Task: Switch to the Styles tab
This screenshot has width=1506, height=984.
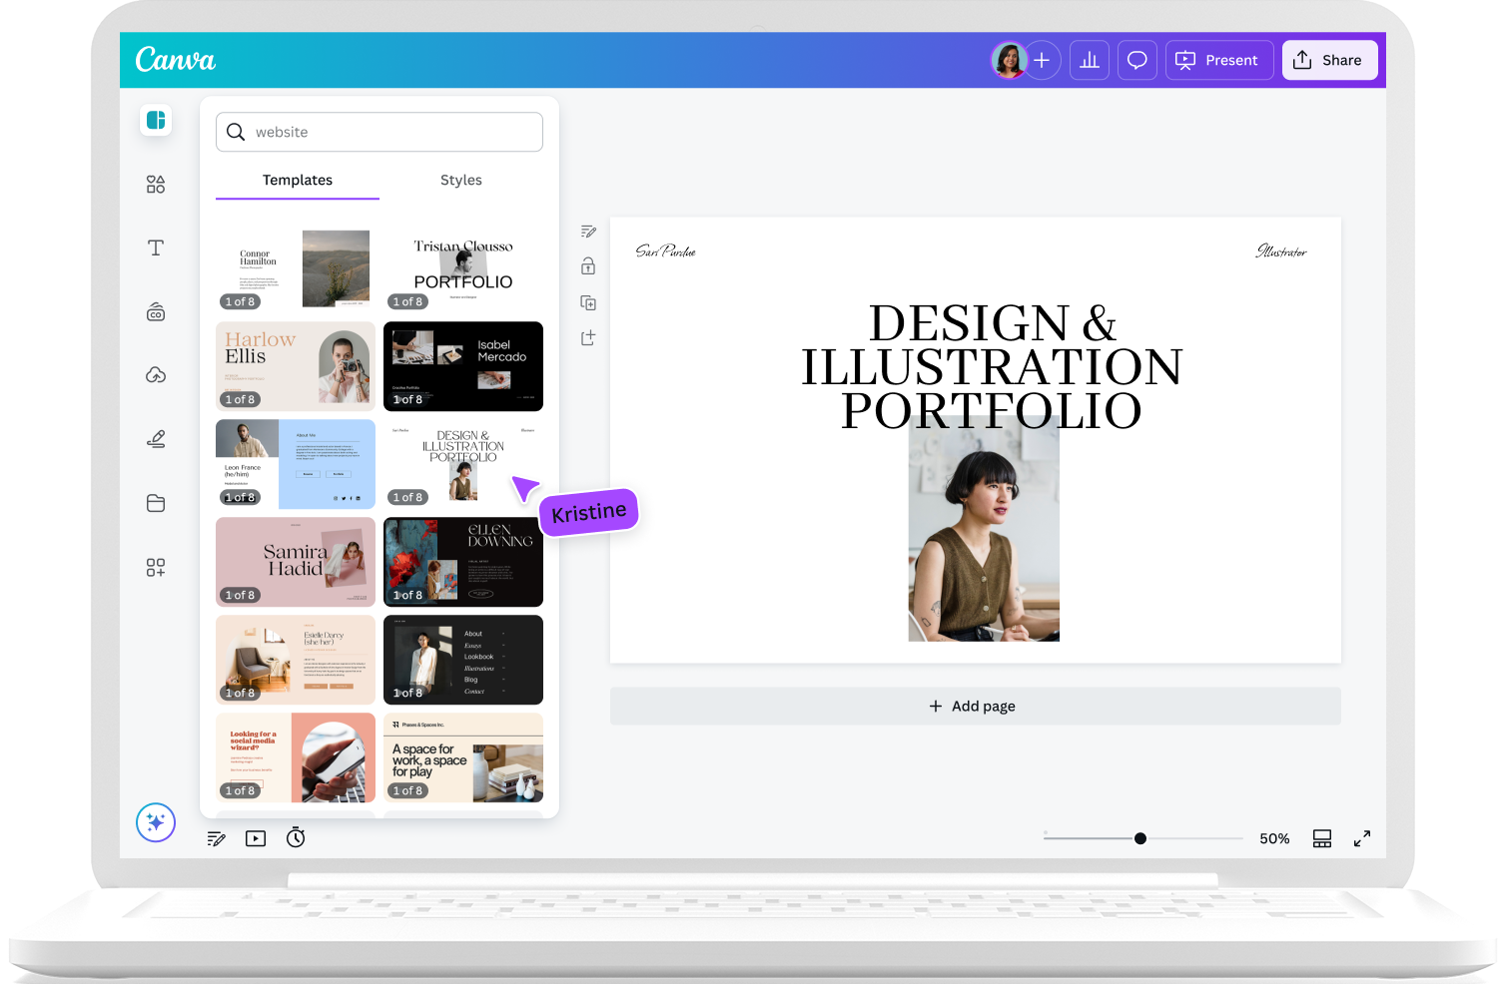Action: point(461,180)
